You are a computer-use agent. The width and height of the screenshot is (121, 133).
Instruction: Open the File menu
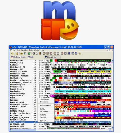pos(14,50)
